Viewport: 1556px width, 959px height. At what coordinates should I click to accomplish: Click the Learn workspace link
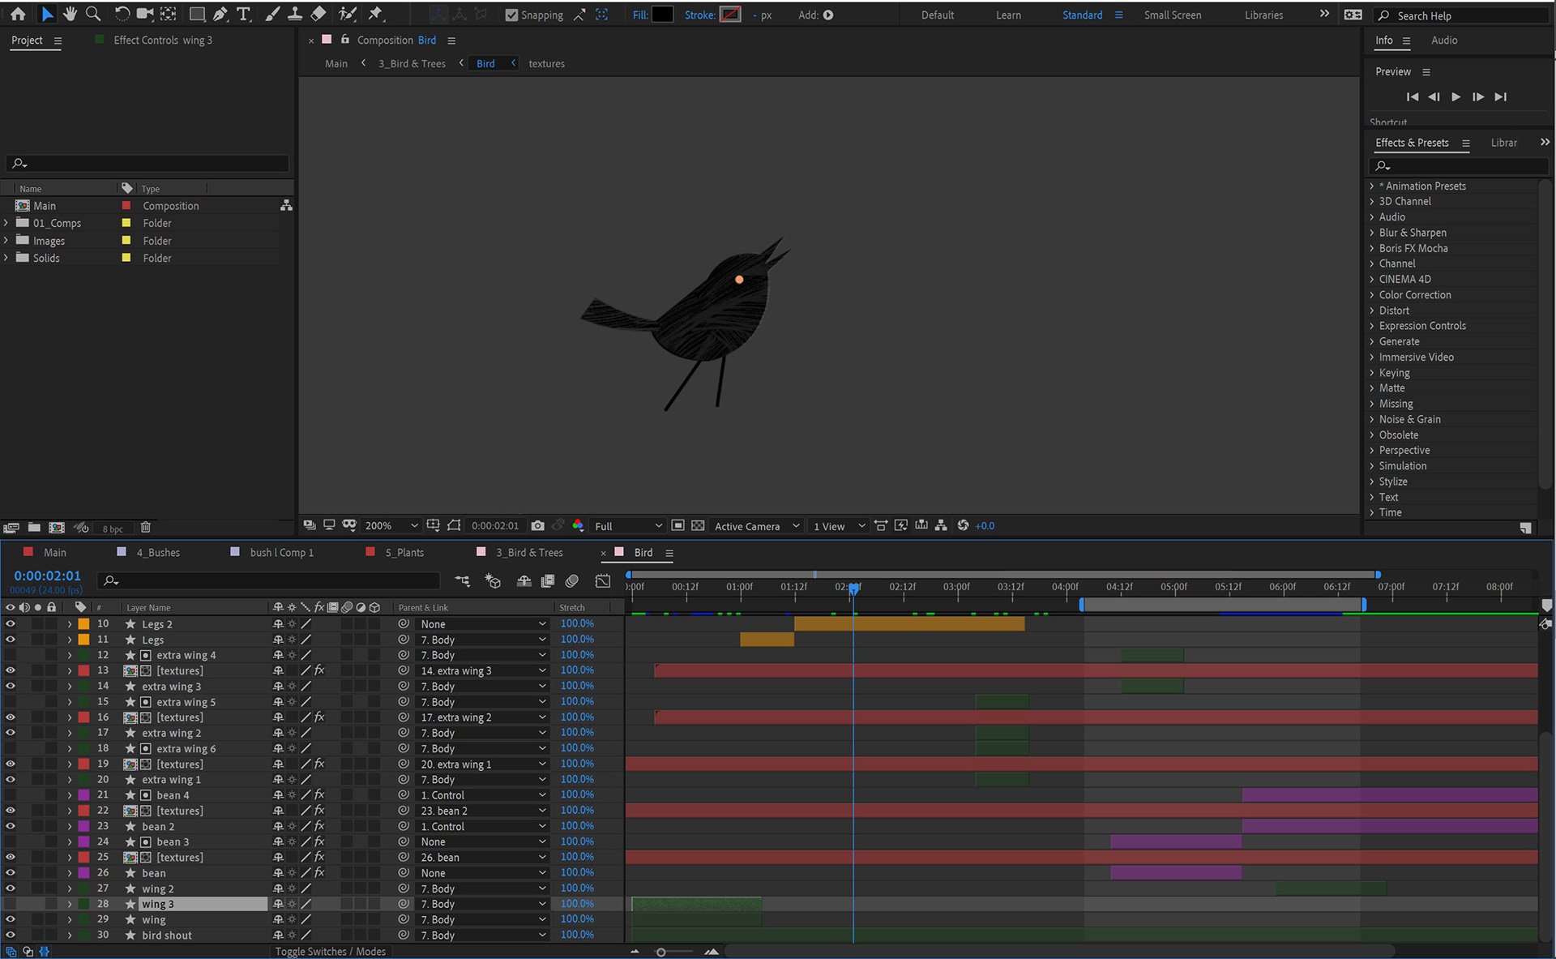[1008, 15]
